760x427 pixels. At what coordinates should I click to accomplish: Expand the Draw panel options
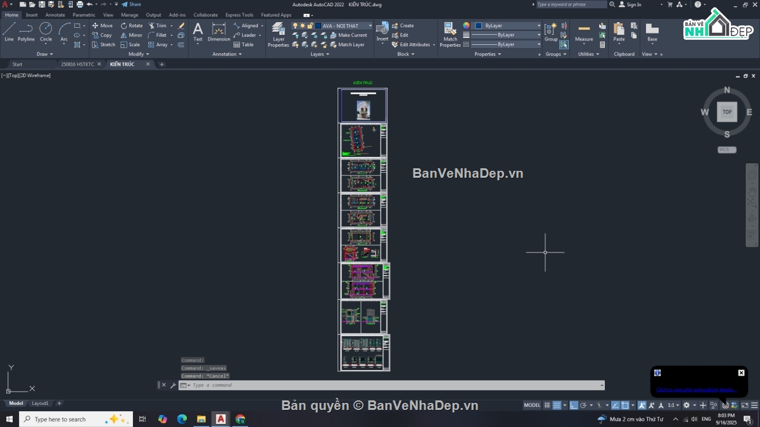[44, 54]
